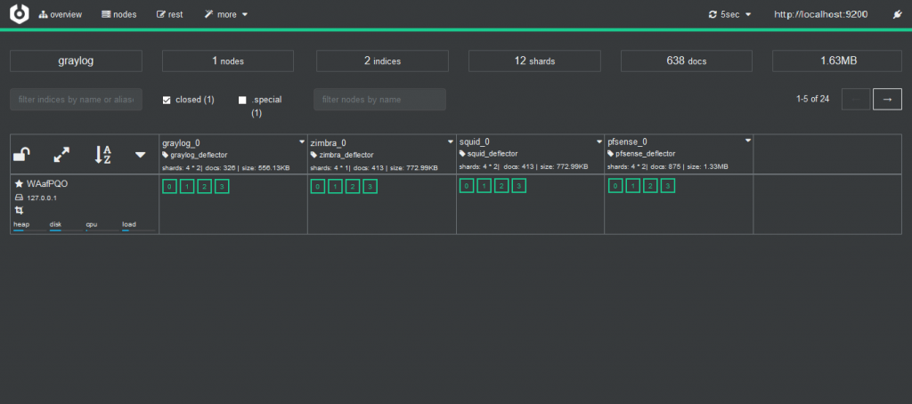912x404 pixels.
Task: Select shard 2 of zimbra_0
Action: click(x=353, y=186)
